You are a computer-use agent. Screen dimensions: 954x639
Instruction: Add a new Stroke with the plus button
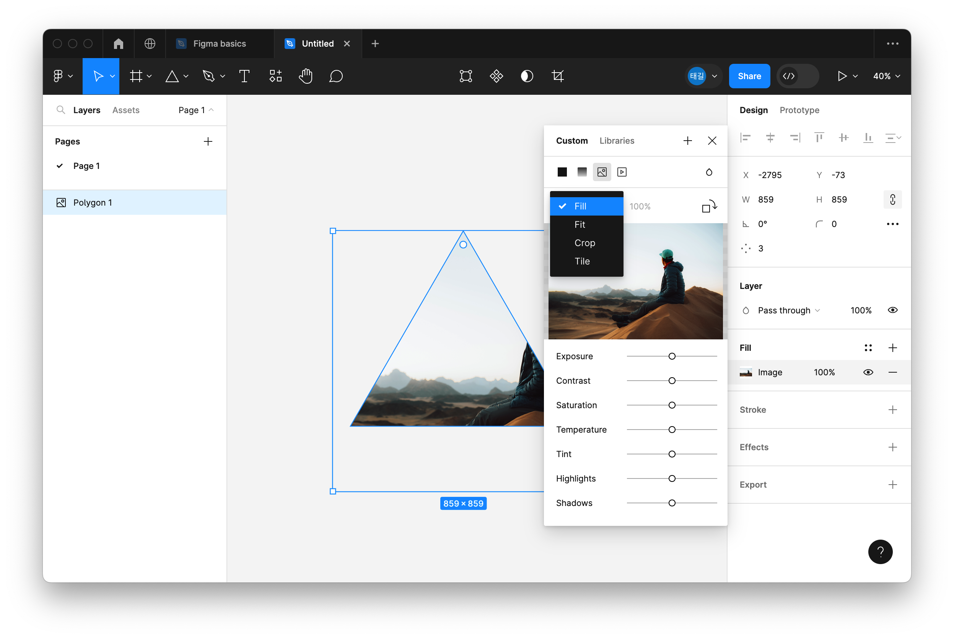pyautogui.click(x=892, y=410)
